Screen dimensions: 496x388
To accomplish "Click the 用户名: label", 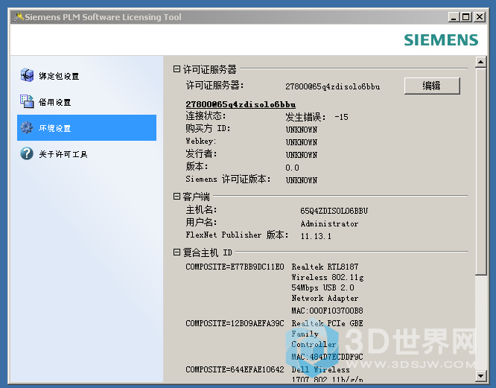I will 201,223.
